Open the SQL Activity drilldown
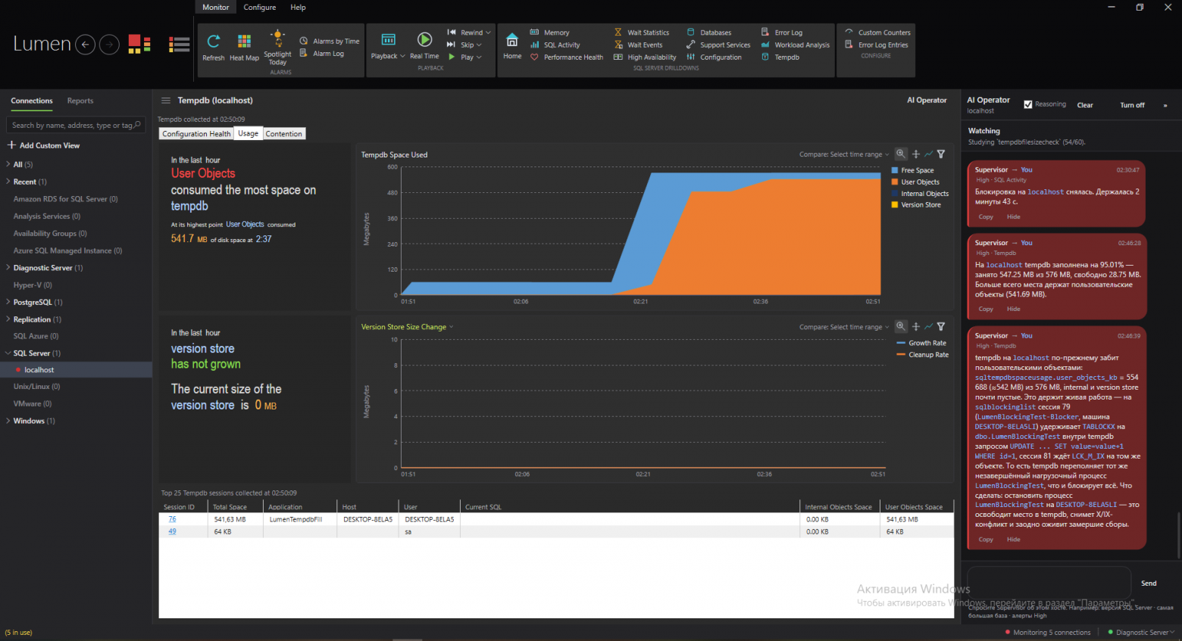 pyautogui.click(x=555, y=45)
